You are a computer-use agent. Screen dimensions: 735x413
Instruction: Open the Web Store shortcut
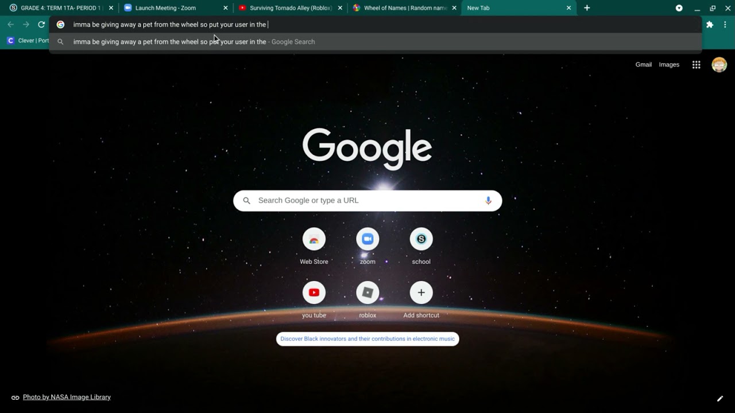314,247
